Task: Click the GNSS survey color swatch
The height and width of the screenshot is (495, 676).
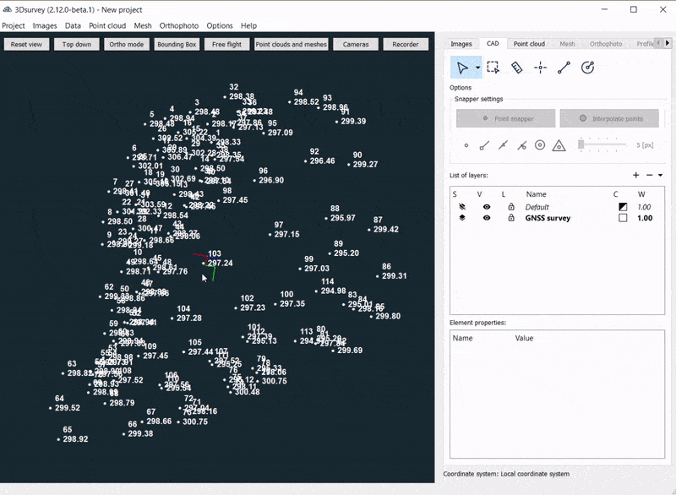Action: click(623, 218)
